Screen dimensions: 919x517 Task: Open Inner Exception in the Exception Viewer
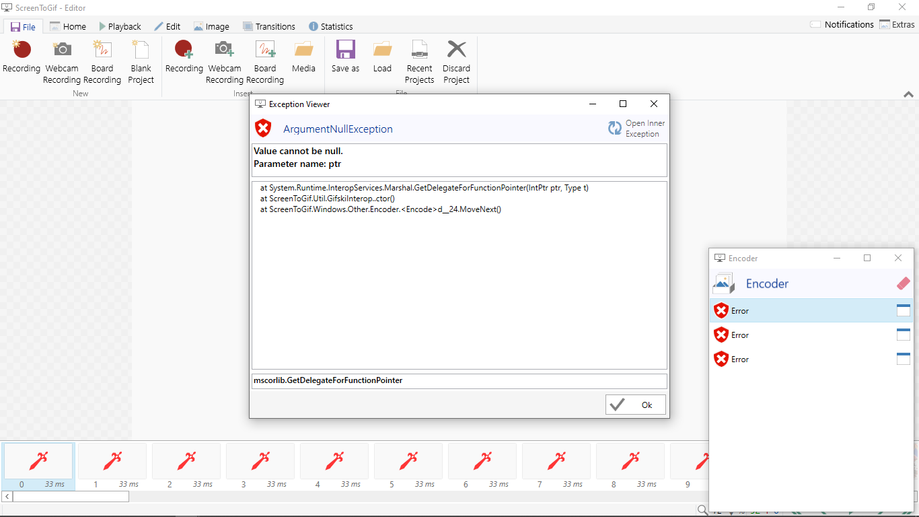636,129
